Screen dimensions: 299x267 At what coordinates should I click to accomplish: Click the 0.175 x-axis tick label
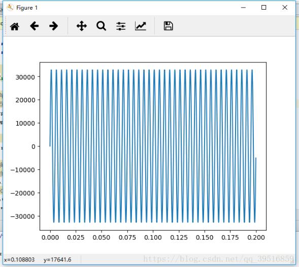pyautogui.click(x=230, y=238)
